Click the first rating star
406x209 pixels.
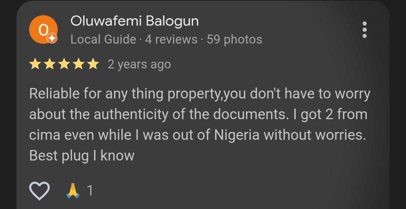[35, 64]
